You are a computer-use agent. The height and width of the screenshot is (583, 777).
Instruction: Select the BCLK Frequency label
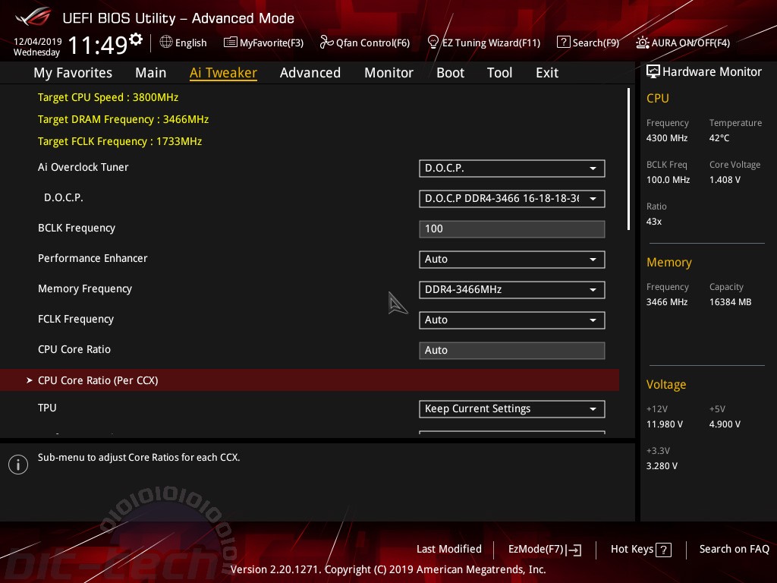pos(77,228)
